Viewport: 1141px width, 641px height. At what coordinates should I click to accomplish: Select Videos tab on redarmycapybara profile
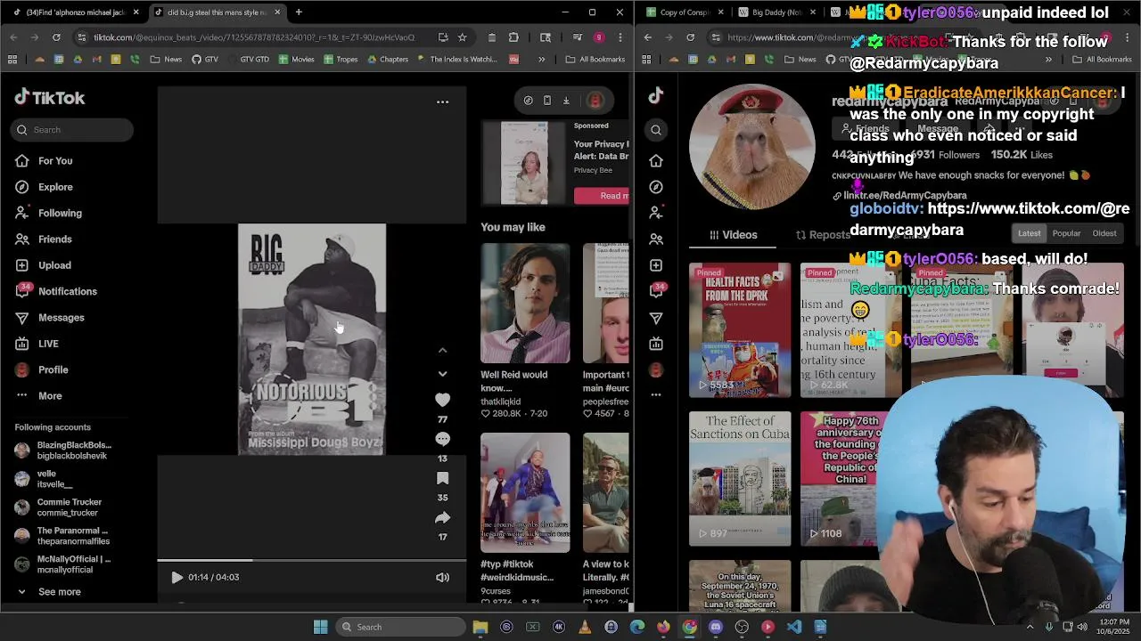pyautogui.click(x=734, y=235)
